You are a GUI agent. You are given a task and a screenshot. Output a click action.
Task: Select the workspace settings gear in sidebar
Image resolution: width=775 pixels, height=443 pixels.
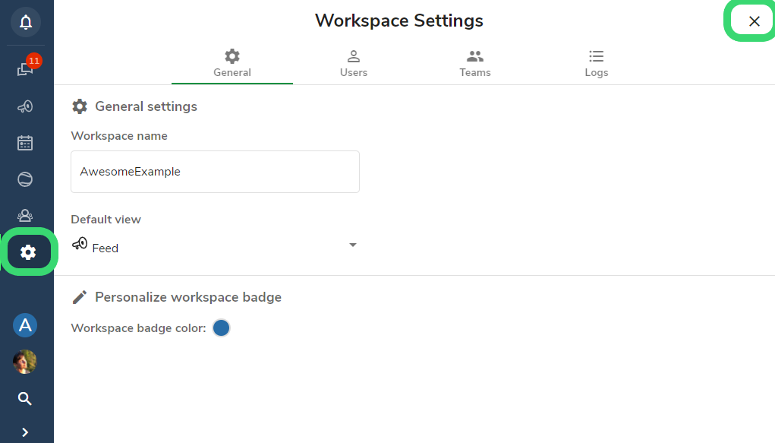28,252
